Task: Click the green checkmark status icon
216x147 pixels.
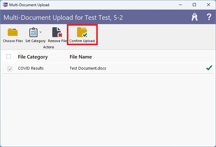Action: coord(209,68)
